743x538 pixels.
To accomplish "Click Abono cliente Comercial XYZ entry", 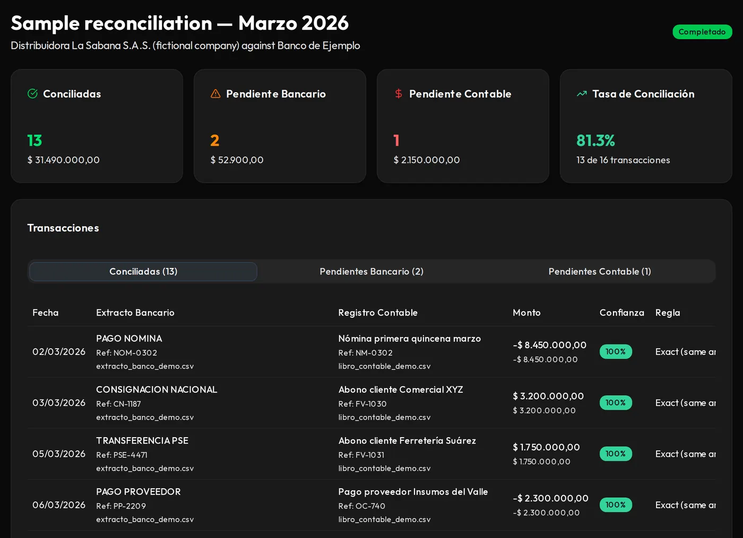I will [x=401, y=389].
